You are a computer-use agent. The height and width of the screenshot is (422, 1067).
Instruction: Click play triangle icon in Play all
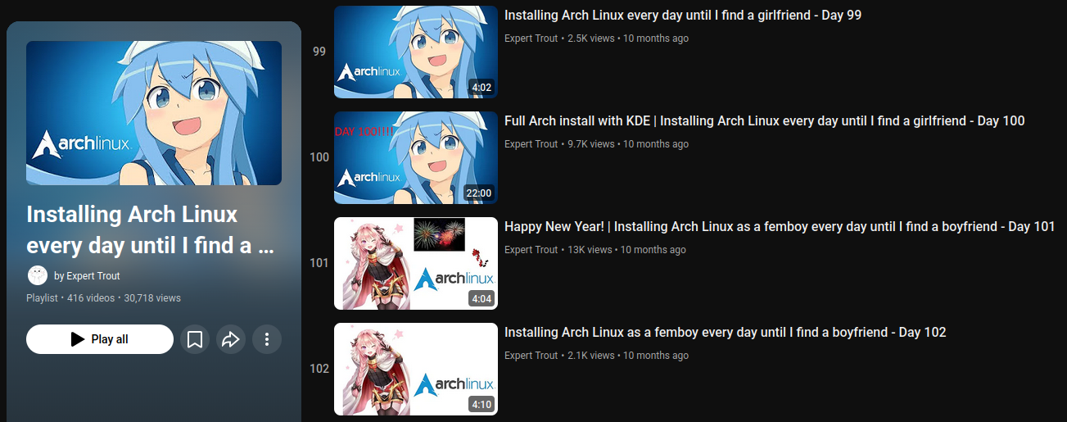coord(78,339)
